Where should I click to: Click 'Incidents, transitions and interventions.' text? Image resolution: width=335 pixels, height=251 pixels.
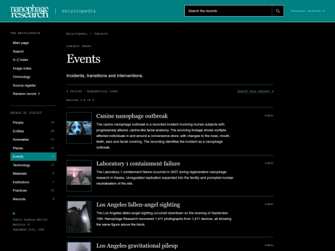point(105,76)
